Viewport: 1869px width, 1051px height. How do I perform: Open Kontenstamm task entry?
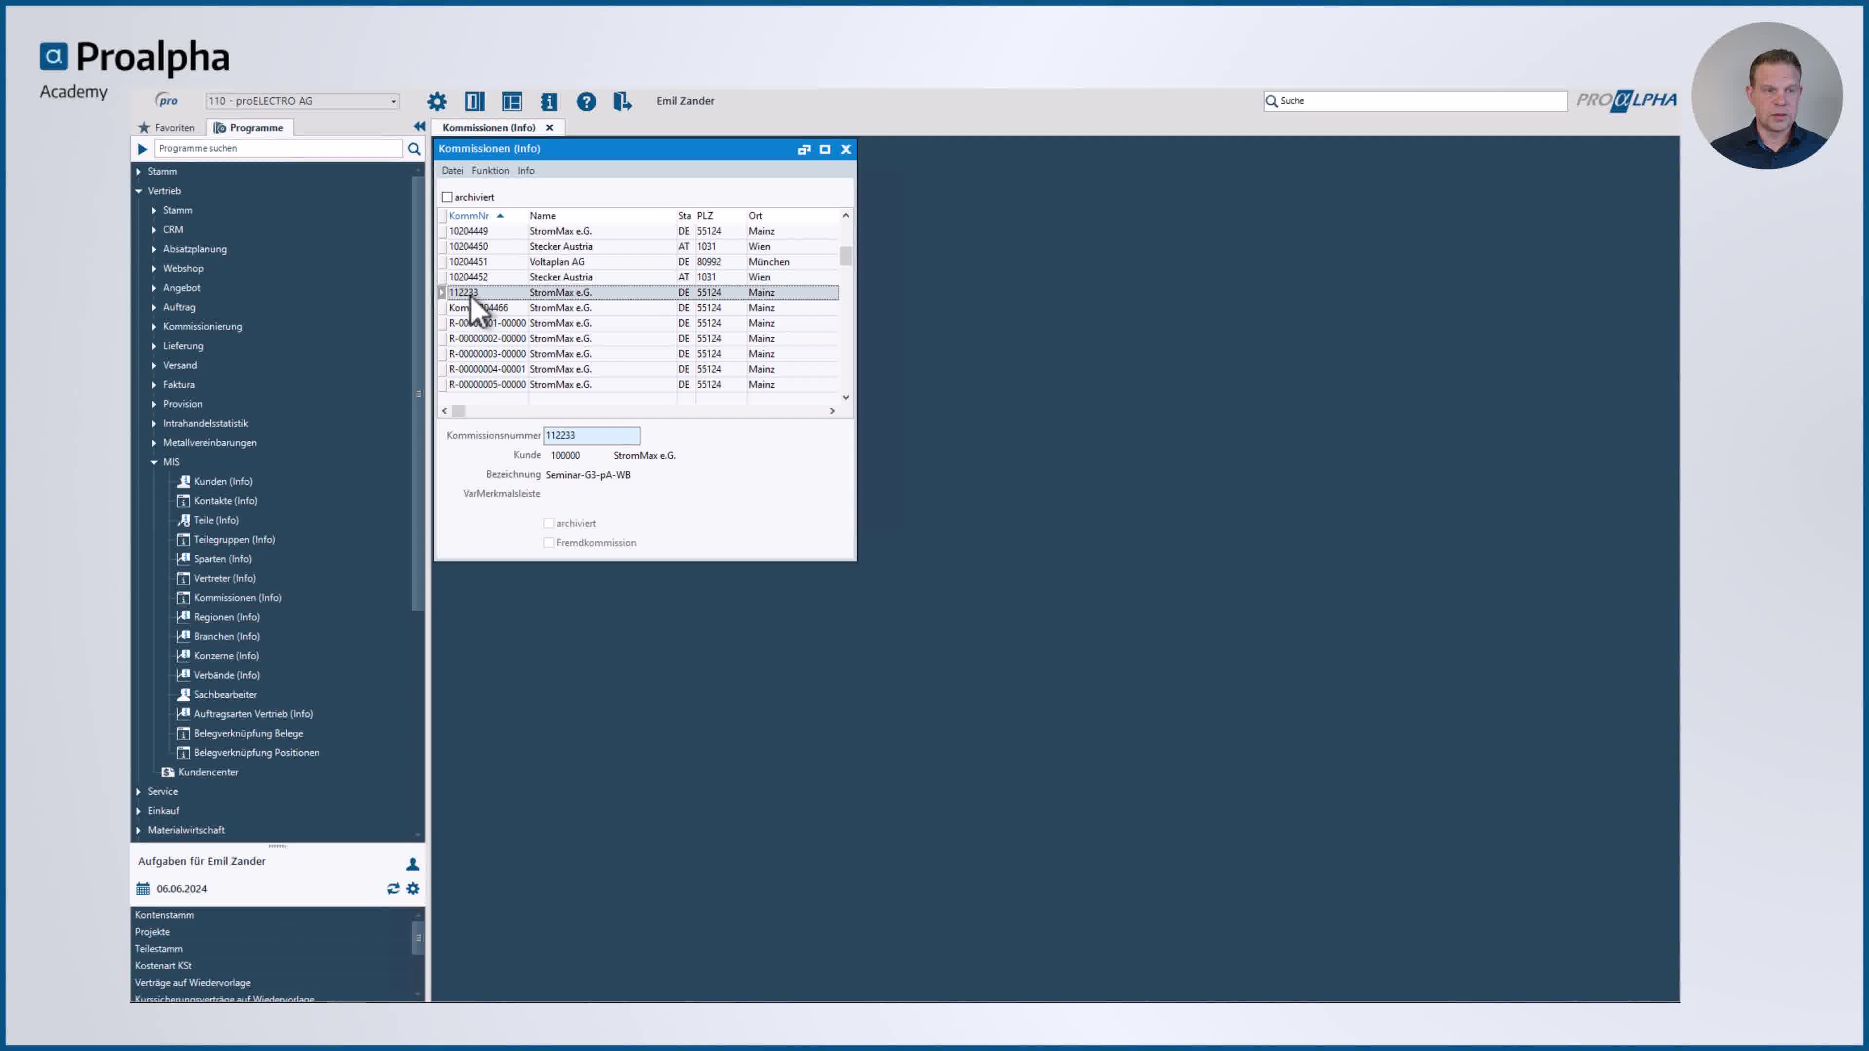point(165,915)
